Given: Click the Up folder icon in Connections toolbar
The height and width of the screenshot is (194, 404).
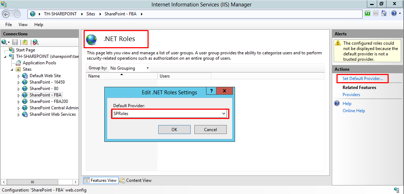Looking at the screenshot, I should coord(25,42).
